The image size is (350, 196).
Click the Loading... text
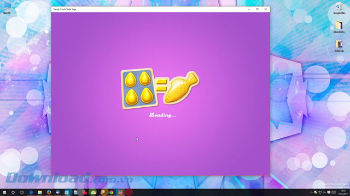point(162,115)
